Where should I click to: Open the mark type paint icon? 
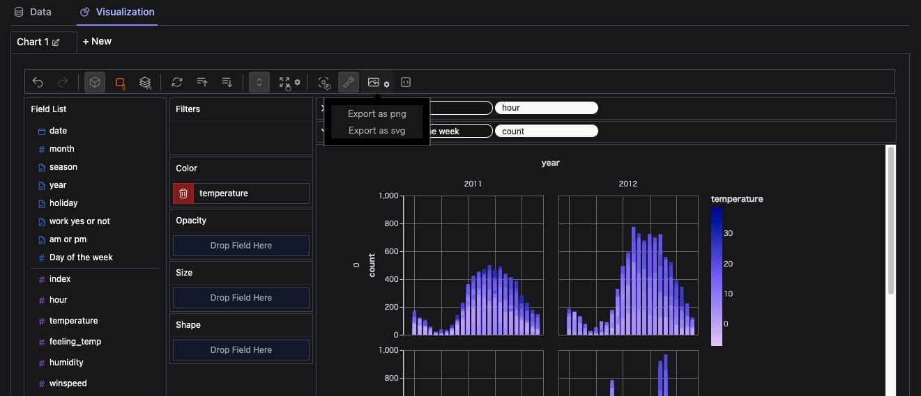tap(120, 82)
